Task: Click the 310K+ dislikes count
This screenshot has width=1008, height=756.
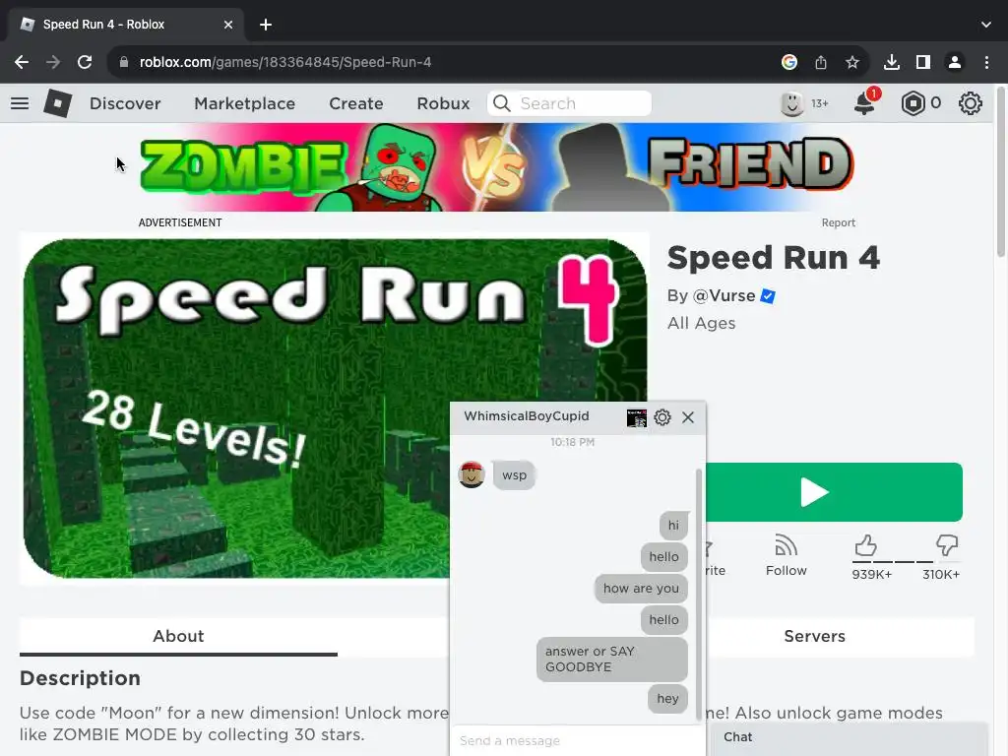Action: (x=941, y=575)
